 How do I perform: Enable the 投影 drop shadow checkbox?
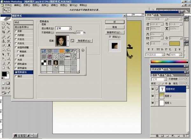pyautogui.click(x=16, y=31)
